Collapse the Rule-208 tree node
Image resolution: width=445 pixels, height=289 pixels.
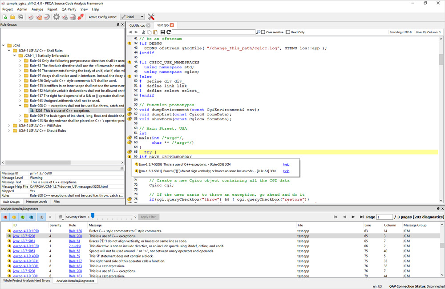tap(20, 106)
